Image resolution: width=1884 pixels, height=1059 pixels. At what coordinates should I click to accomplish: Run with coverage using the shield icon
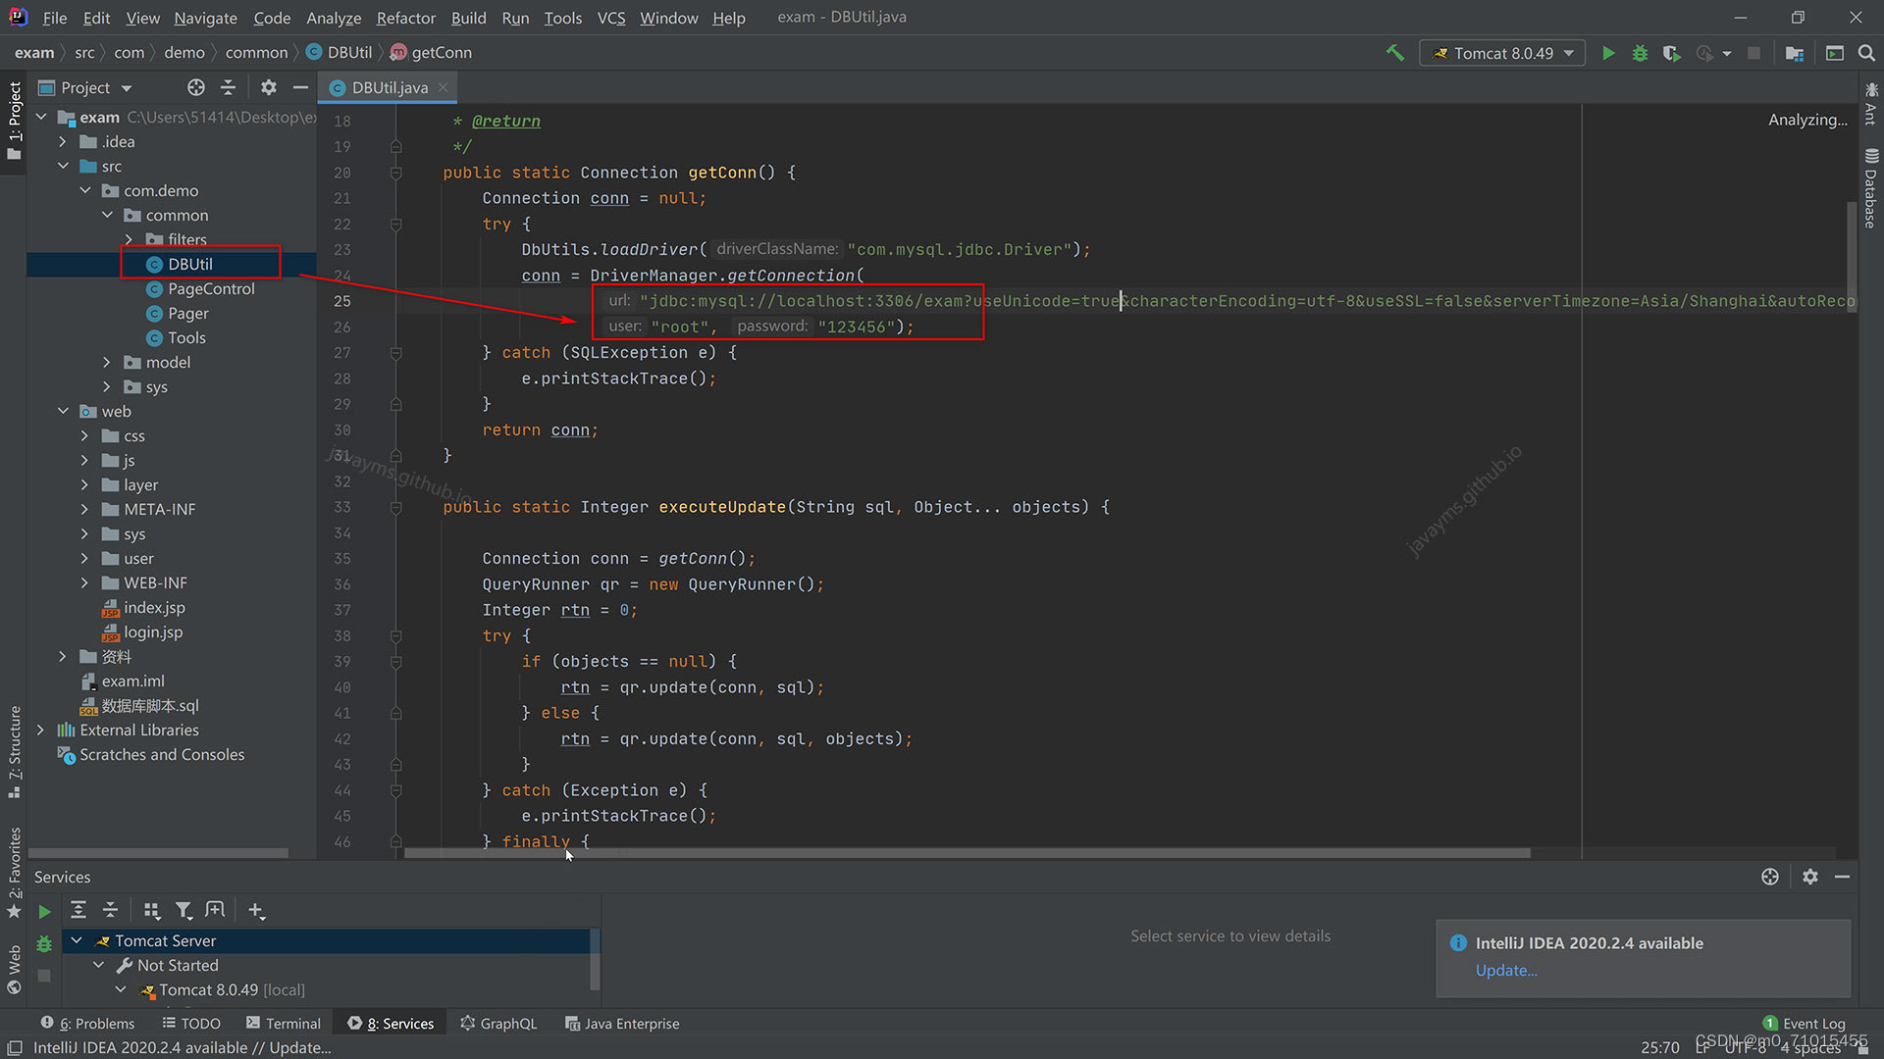coord(1672,53)
